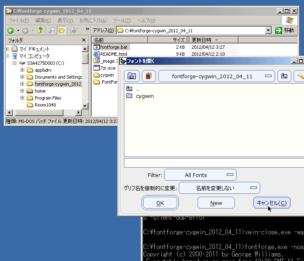Screen dimensions: 304x261
Task: Click the Go (移動) green arrow button
Action: [278, 30]
